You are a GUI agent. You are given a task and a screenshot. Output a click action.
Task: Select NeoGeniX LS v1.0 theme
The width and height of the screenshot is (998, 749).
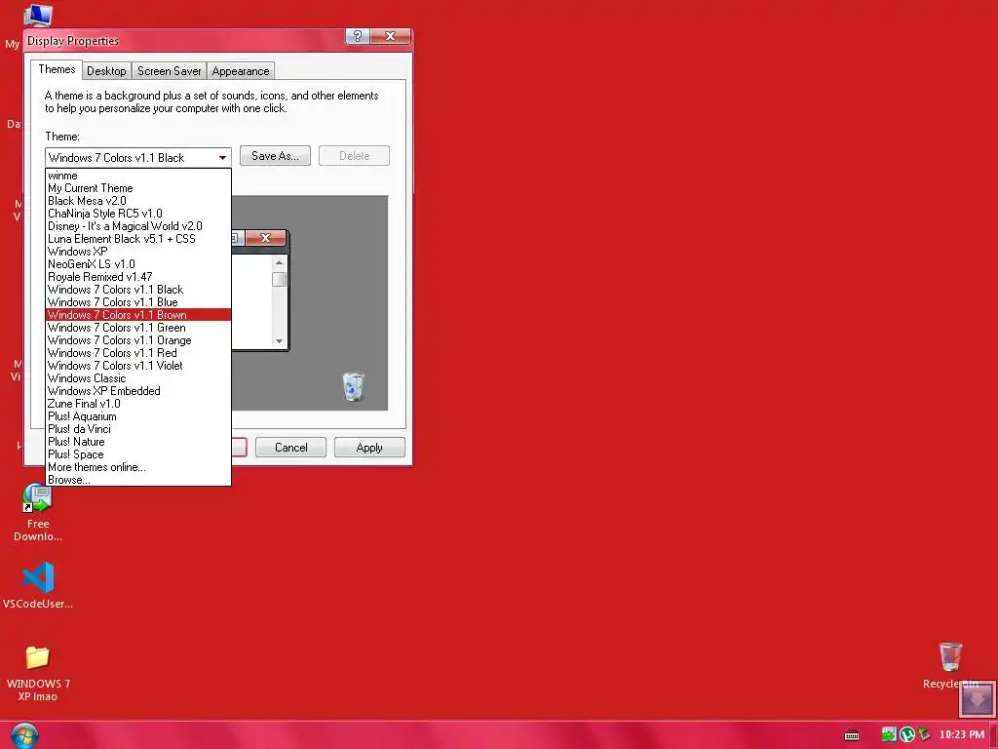click(138, 264)
